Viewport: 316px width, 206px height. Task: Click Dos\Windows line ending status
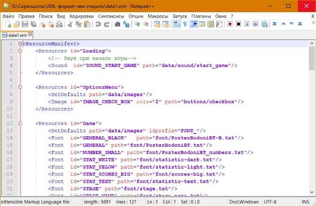[x=244, y=202]
